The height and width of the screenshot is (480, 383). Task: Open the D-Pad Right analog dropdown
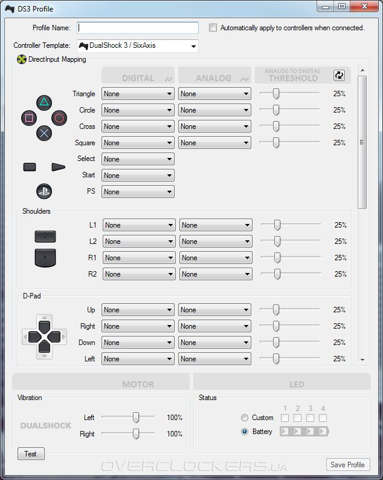coord(214,326)
